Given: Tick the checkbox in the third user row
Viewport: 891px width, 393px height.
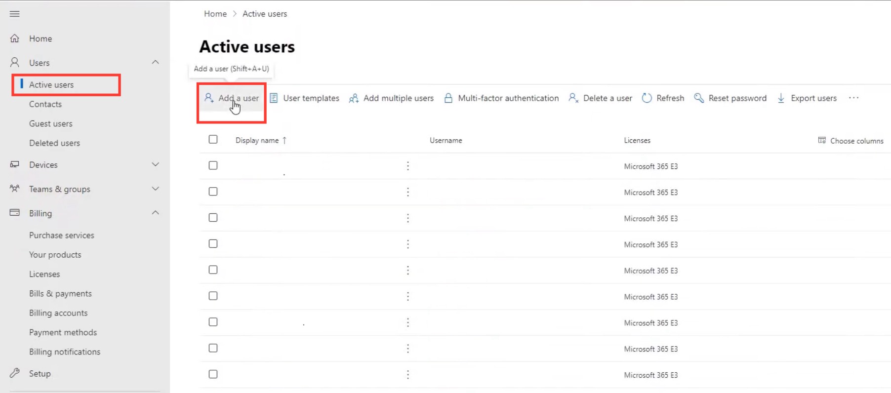Looking at the screenshot, I should point(213,218).
